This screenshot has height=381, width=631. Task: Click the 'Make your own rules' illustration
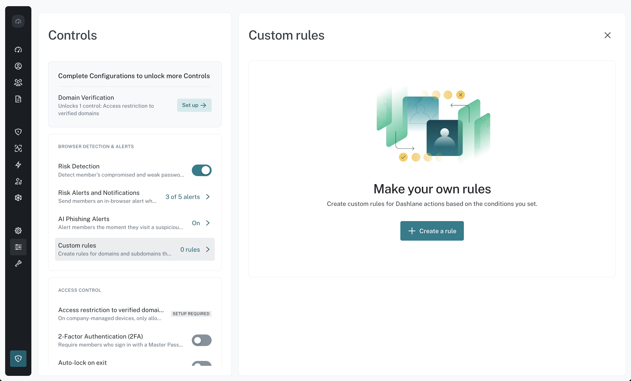[x=433, y=124]
